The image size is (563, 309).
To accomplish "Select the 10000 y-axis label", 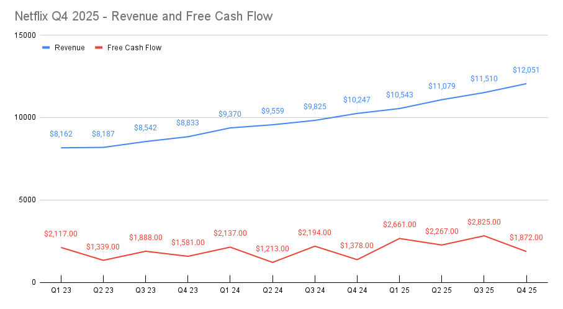I will click(27, 118).
